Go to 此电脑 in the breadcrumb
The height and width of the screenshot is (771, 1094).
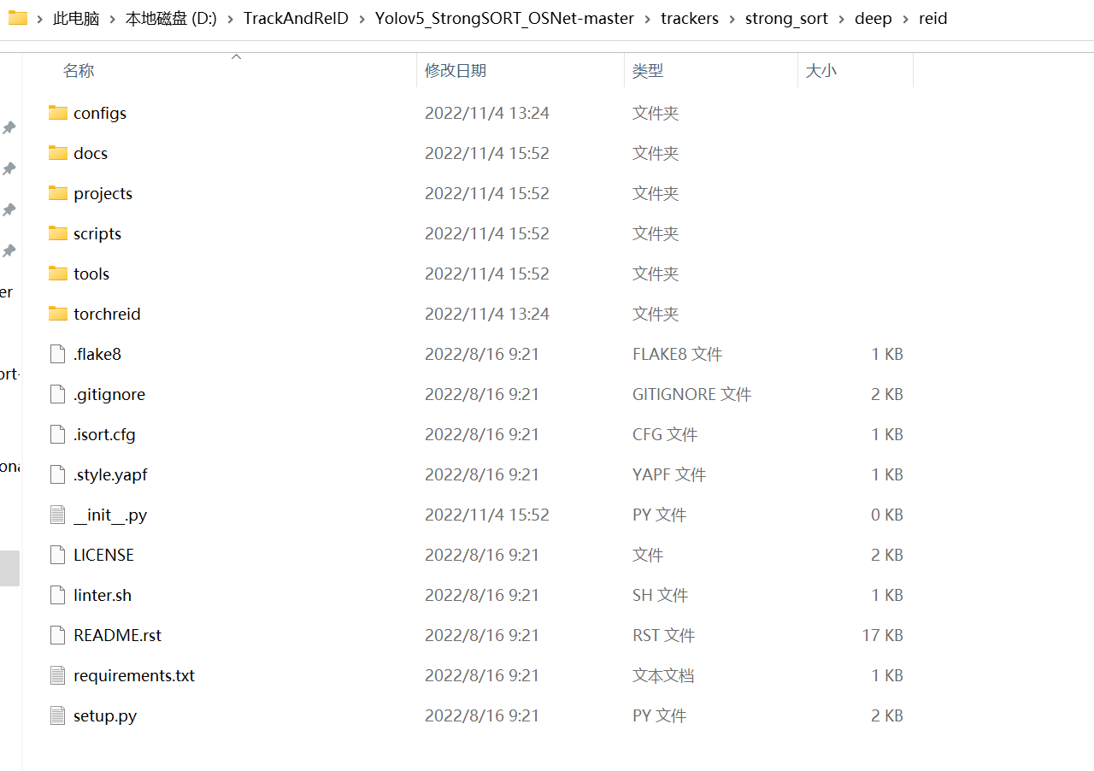click(x=76, y=18)
